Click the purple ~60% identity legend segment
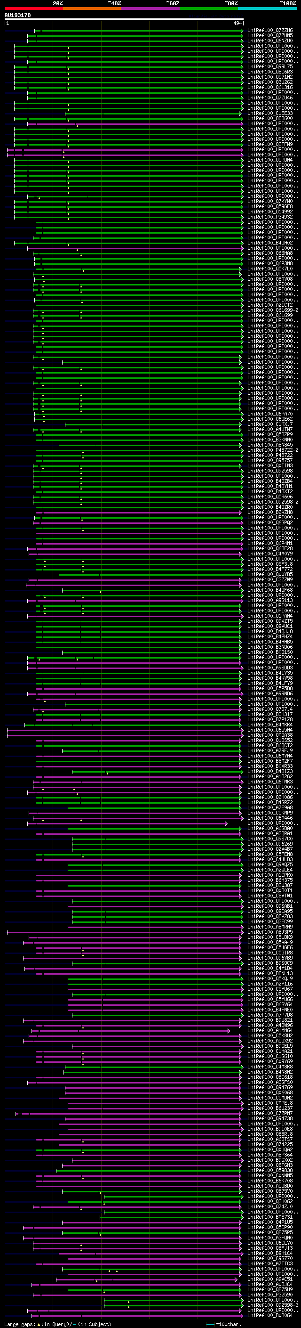Image resolution: width=301 pixels, height=1328 pixels. coord(150,8)
